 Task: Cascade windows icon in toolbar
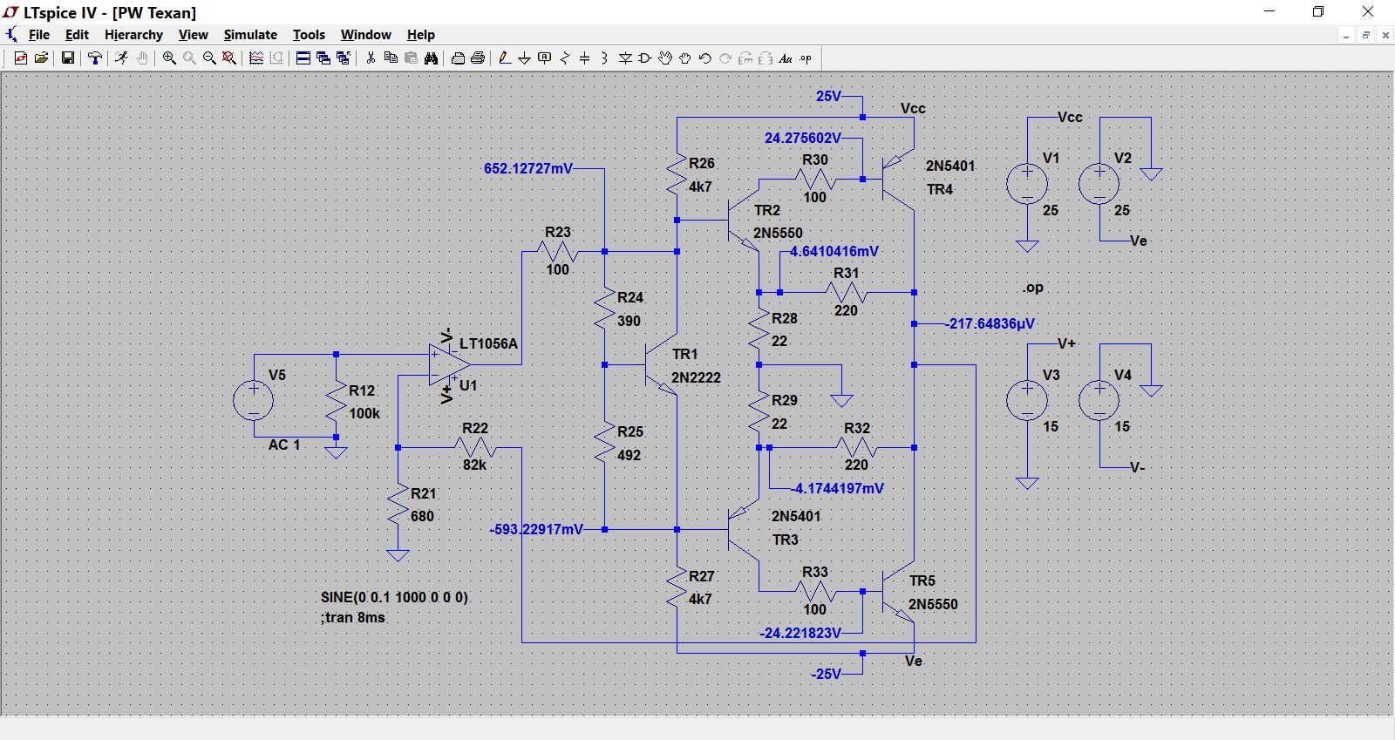pos(323,58)
